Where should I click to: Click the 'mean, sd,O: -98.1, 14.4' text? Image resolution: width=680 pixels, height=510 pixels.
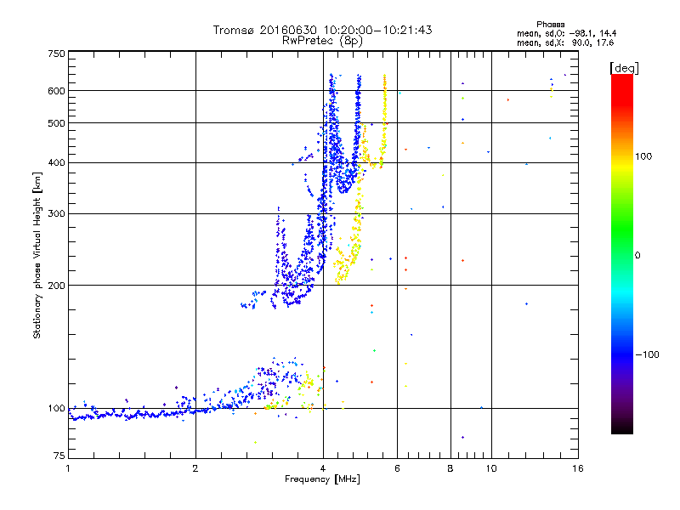tap(566, 33)
